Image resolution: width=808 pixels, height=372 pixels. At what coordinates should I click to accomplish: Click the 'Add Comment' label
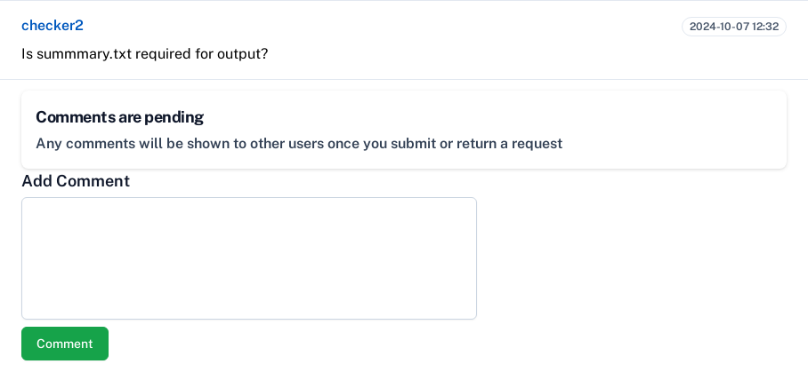[76, 181]
